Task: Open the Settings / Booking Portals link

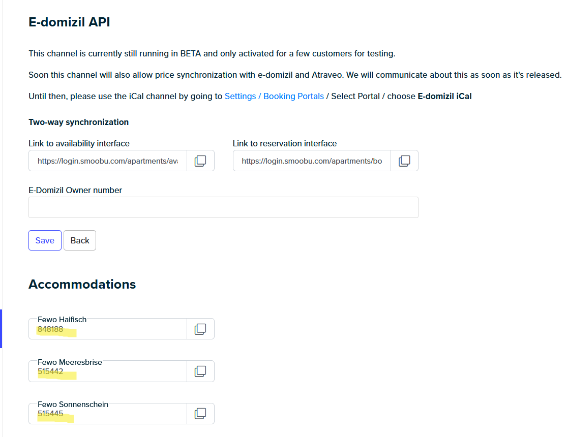Action: [274, 96]
